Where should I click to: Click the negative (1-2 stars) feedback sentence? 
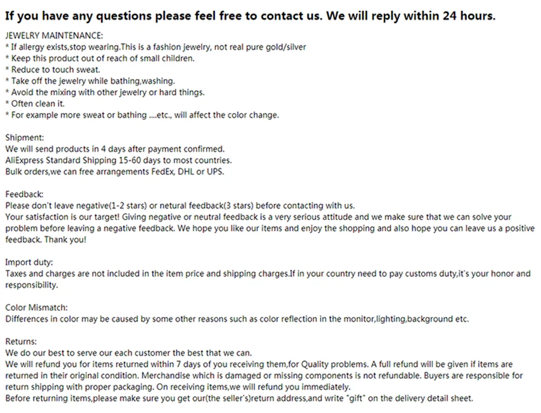(x=180, y=205)
